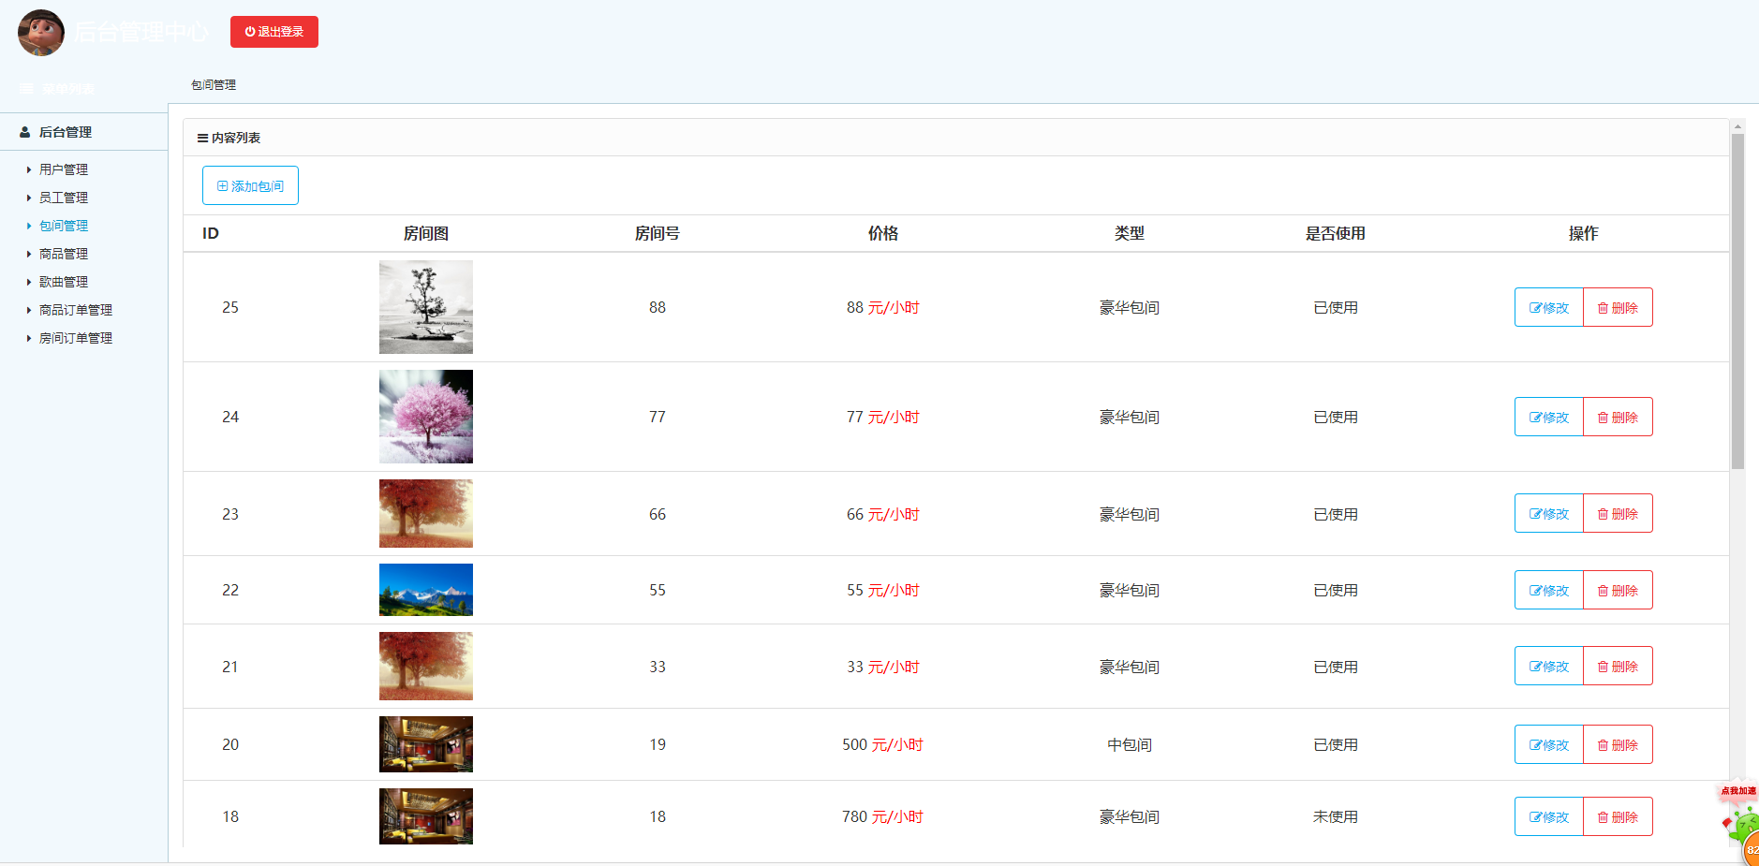
Task: Click ID cell 23
Action: point(230,514)
